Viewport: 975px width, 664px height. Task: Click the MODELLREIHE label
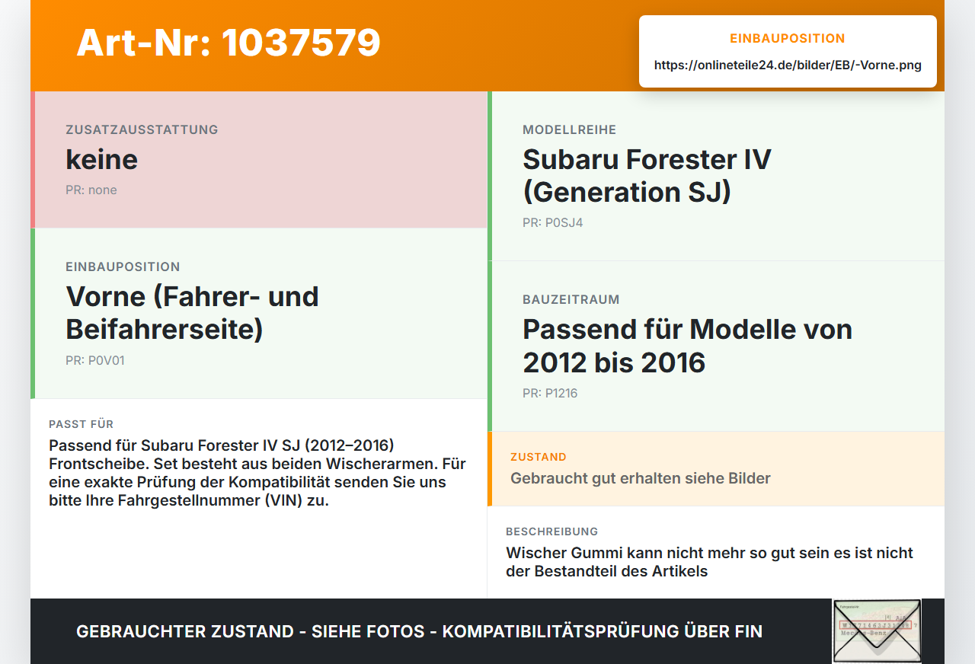(x=569, y=129)
